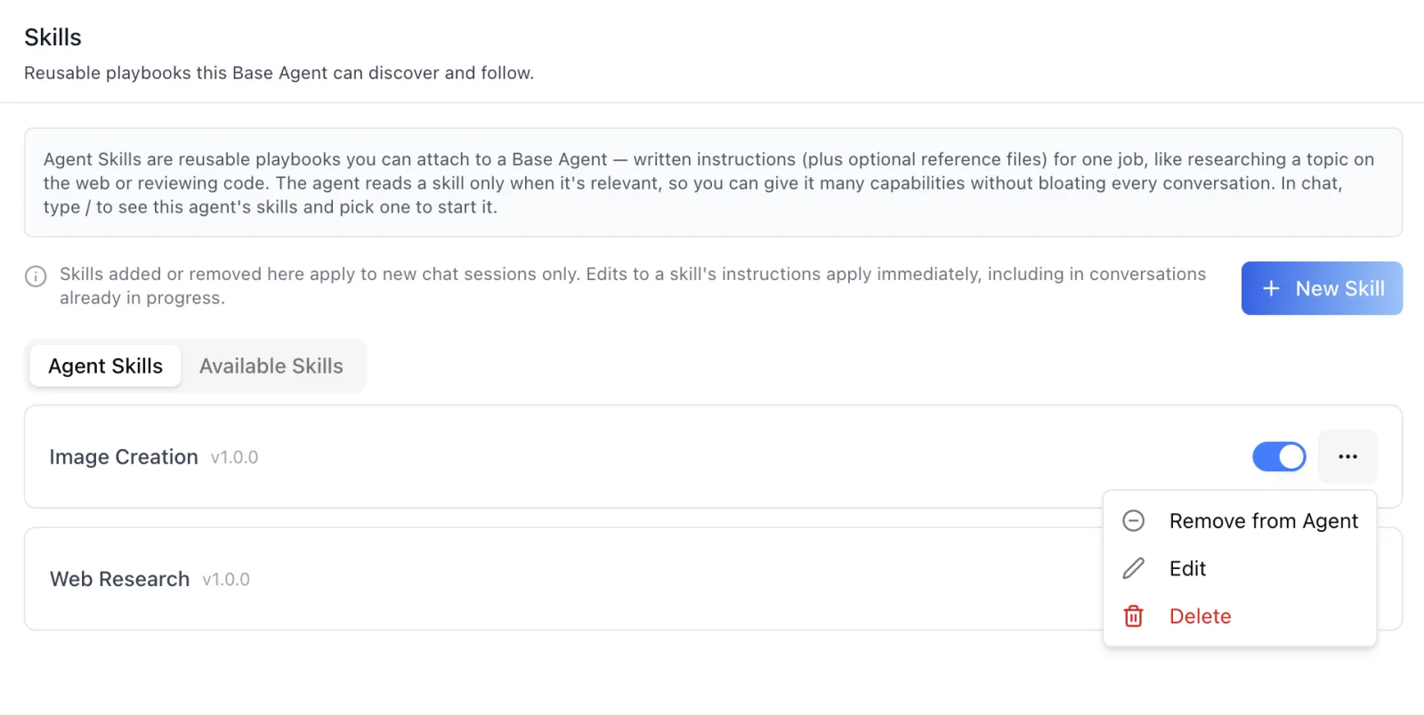Image resolution: width=1424 pixels, height=715 pixels.
Task: Click the Image Creation v1.0.0 version label
Action: [x=234, y=458]
